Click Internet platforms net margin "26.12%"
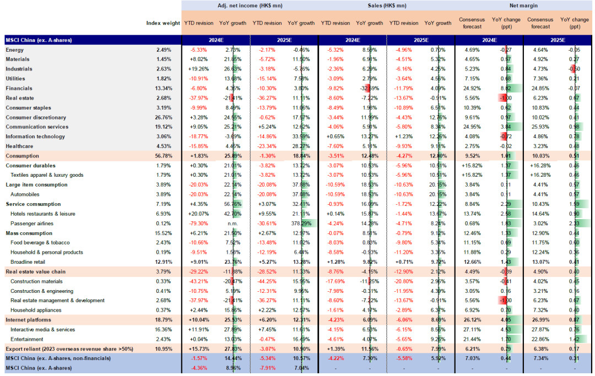The height and width of the screenshot is (376, 595). 472,320
